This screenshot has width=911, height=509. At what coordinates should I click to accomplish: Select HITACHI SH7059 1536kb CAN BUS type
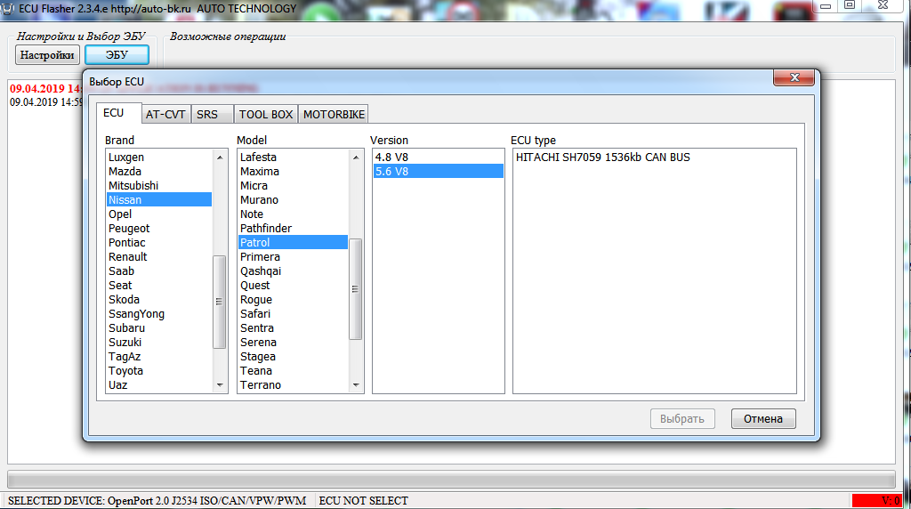coord(654,157)
